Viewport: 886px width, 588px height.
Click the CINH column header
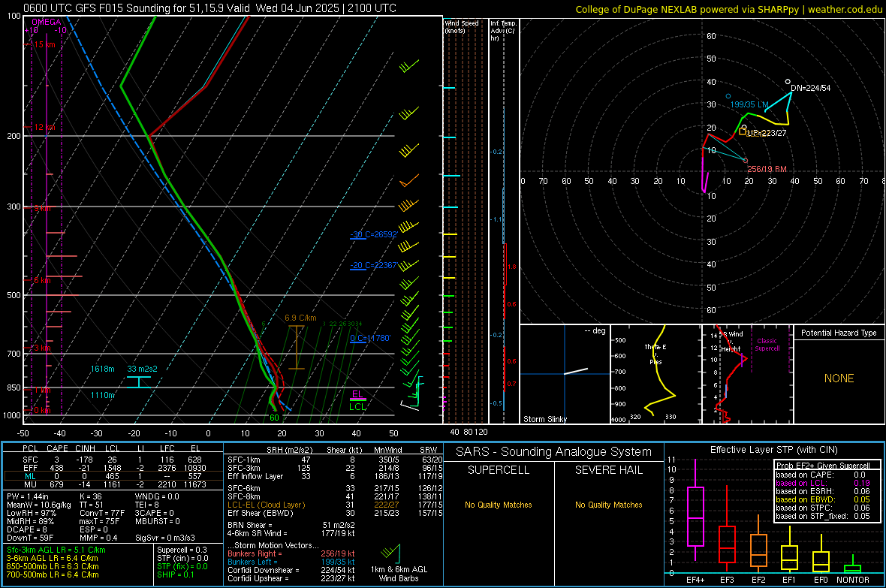[85, 449]
